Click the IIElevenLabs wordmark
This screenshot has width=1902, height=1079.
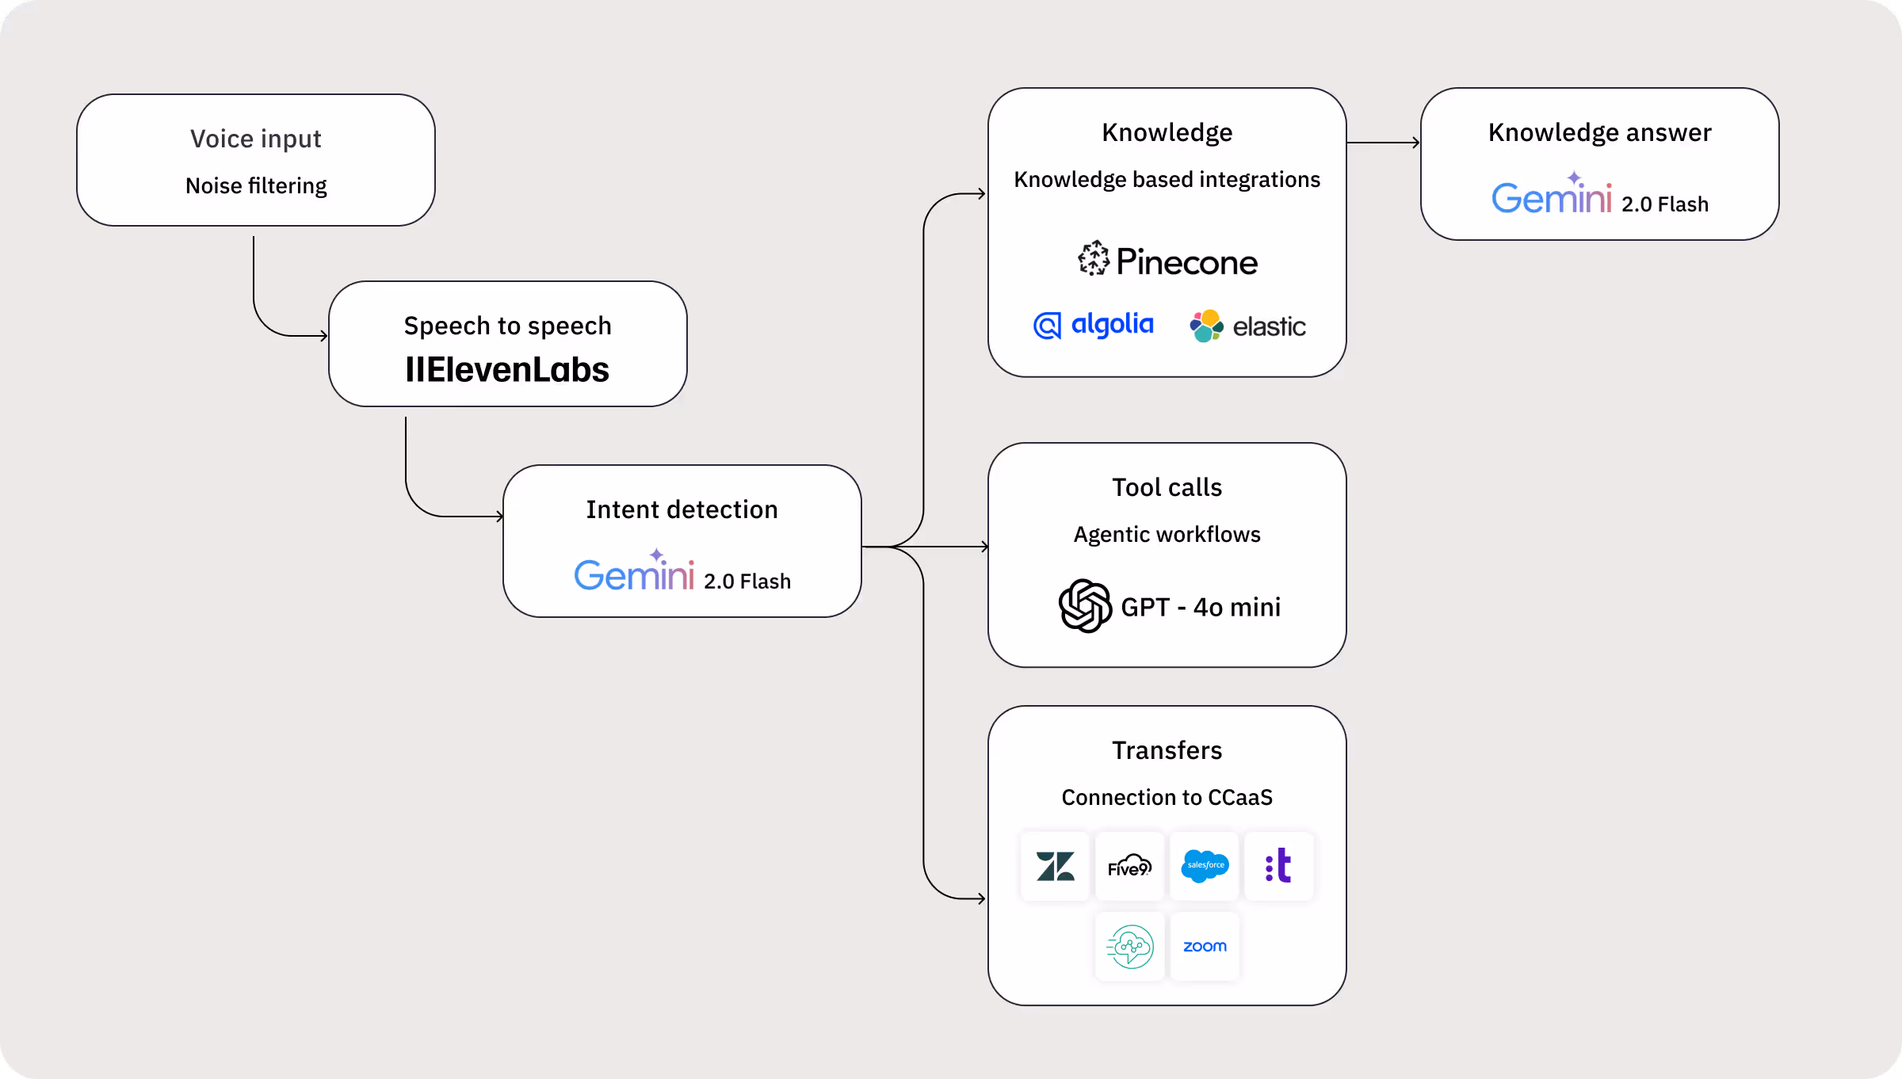point(507,370)
